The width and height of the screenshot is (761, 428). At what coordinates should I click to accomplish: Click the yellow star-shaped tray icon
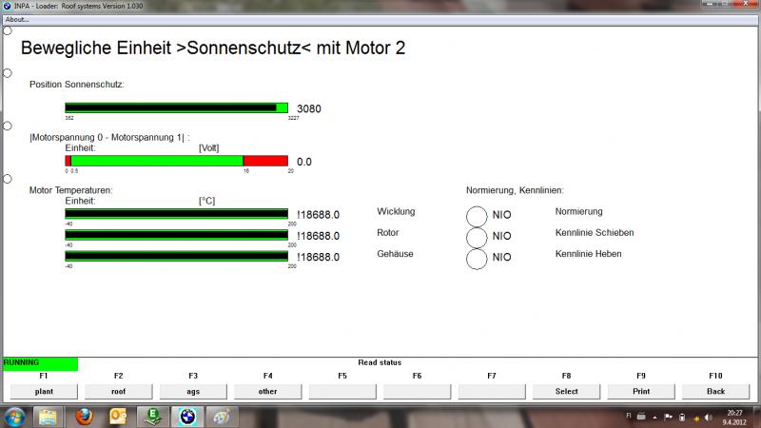[696, 418]
